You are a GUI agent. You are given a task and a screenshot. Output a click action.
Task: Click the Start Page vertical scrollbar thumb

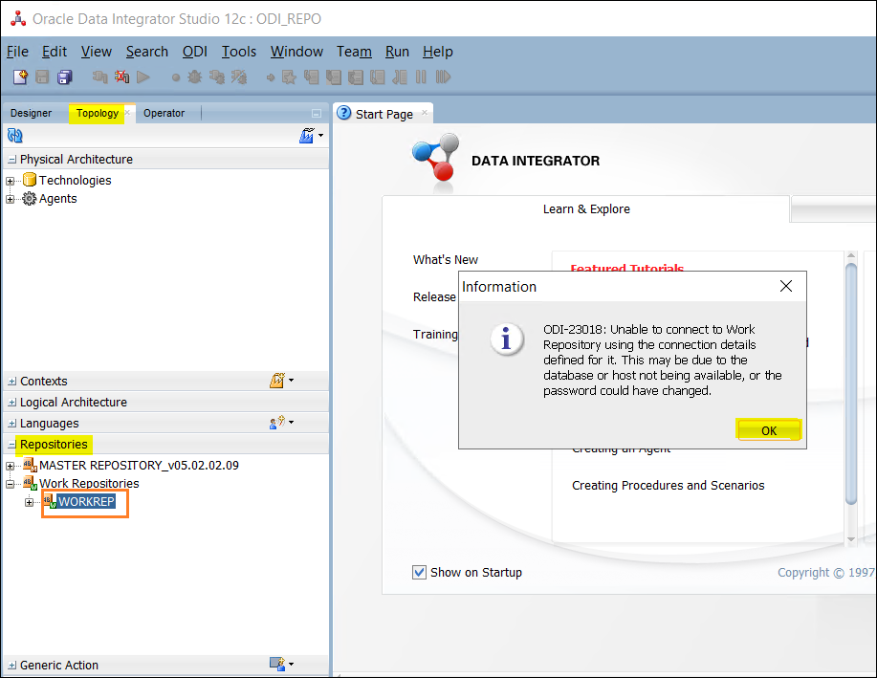coord(851,383)
